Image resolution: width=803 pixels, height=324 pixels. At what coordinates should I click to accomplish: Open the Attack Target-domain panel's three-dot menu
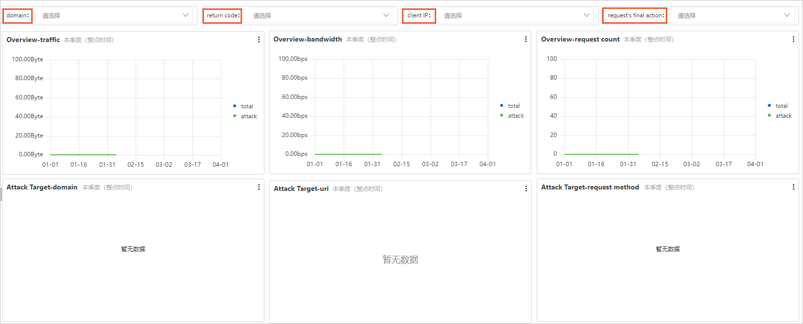(259, 187)
